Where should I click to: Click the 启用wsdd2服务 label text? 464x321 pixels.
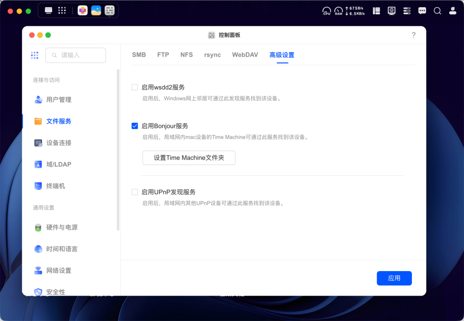pos(163,87)
